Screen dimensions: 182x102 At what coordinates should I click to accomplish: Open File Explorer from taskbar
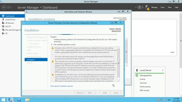(x=27, y=100)
